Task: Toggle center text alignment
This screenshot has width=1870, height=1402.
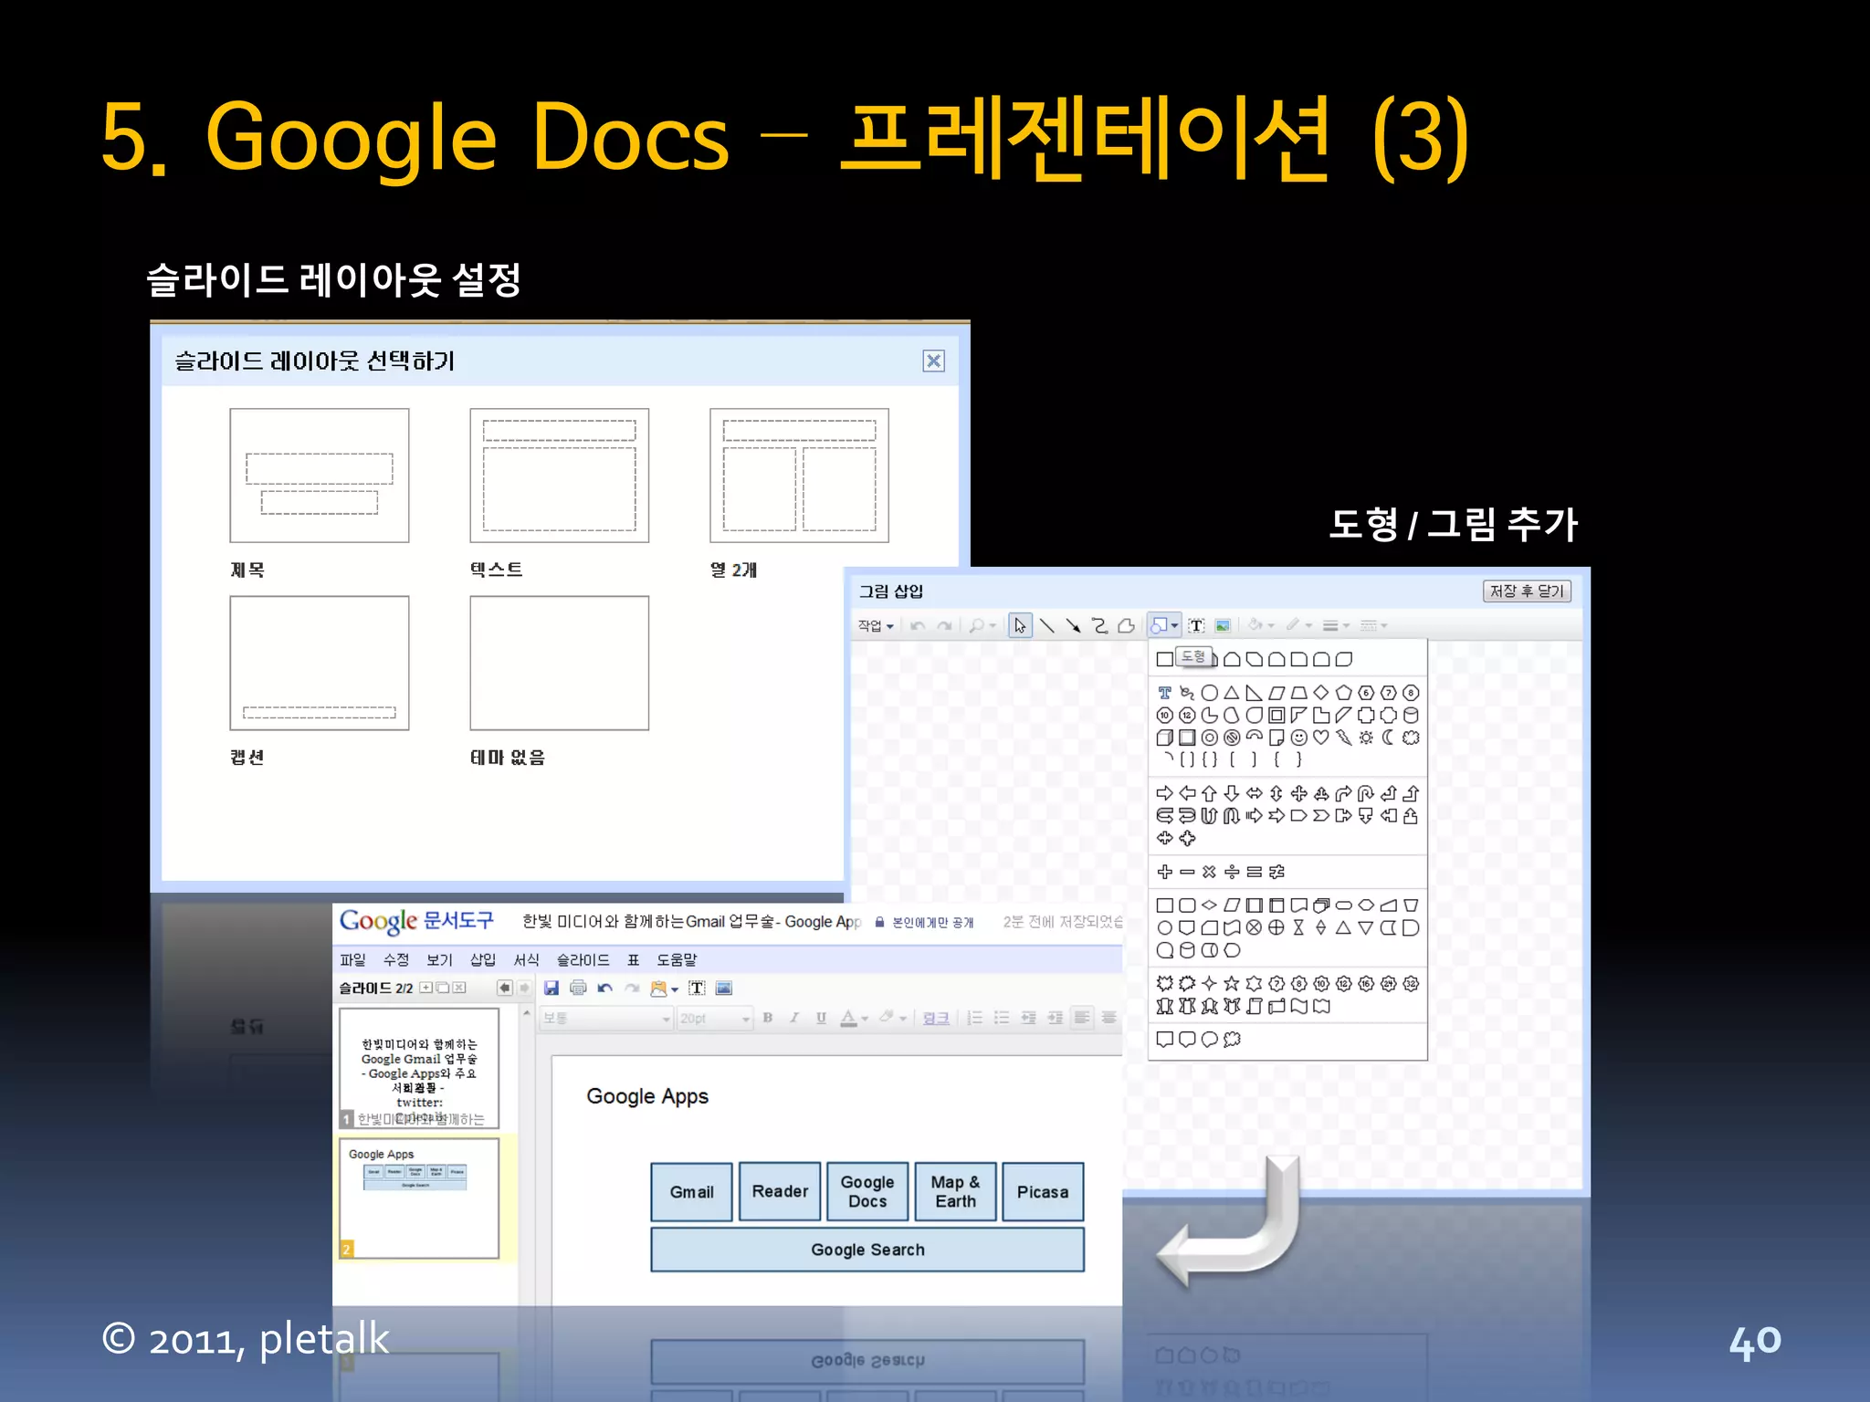Action: pyautogui.click(x=1108, y=1018)
